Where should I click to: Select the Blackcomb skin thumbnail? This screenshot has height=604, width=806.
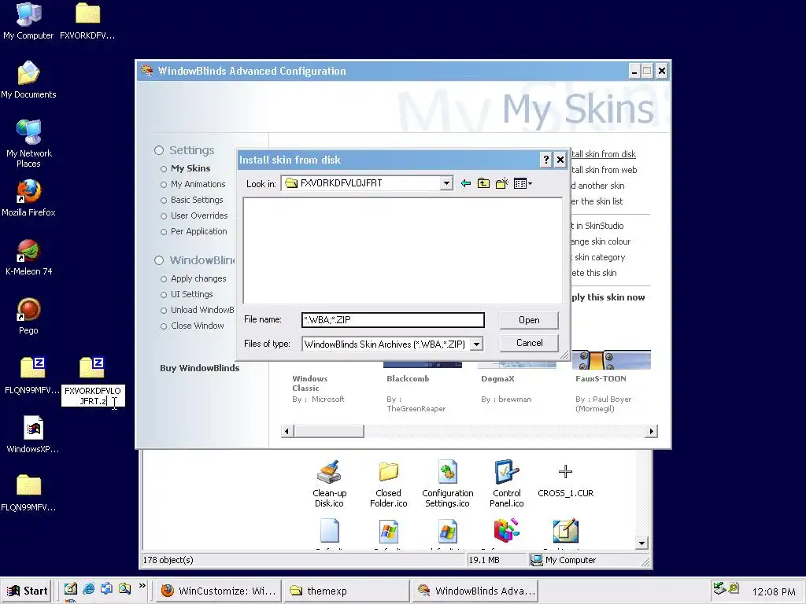click(422, 365)
